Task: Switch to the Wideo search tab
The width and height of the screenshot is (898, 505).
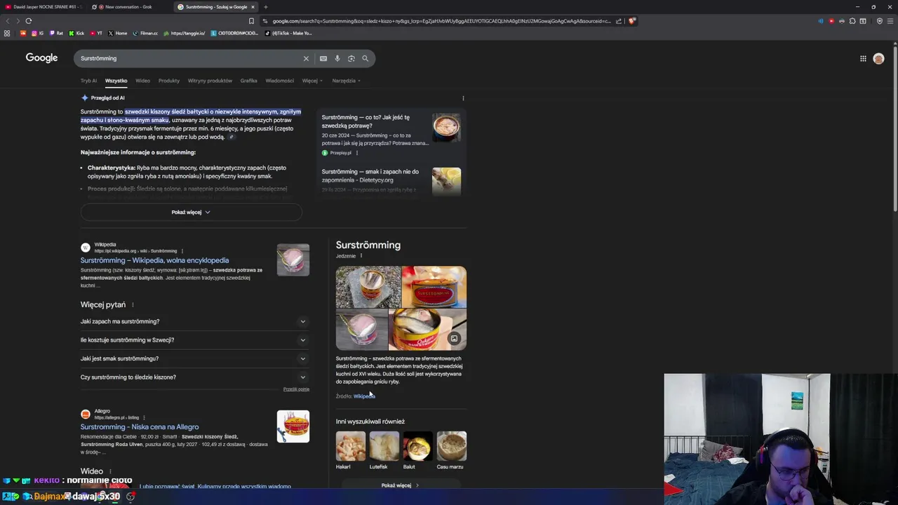Action: click(142, 81)
